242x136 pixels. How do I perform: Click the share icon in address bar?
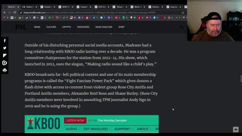click(183, 12)
